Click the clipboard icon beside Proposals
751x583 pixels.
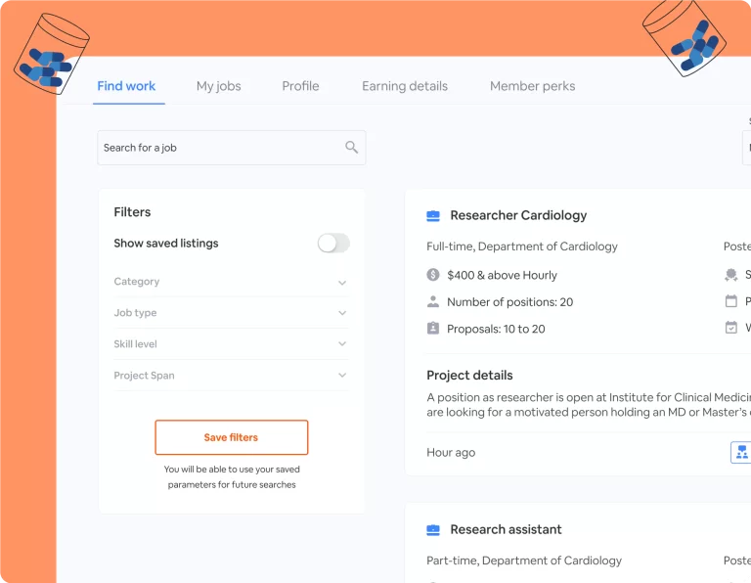(x=433, y=328)
